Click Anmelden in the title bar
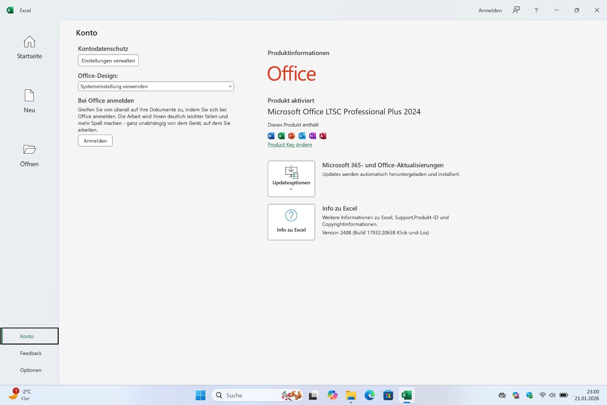 490,10
